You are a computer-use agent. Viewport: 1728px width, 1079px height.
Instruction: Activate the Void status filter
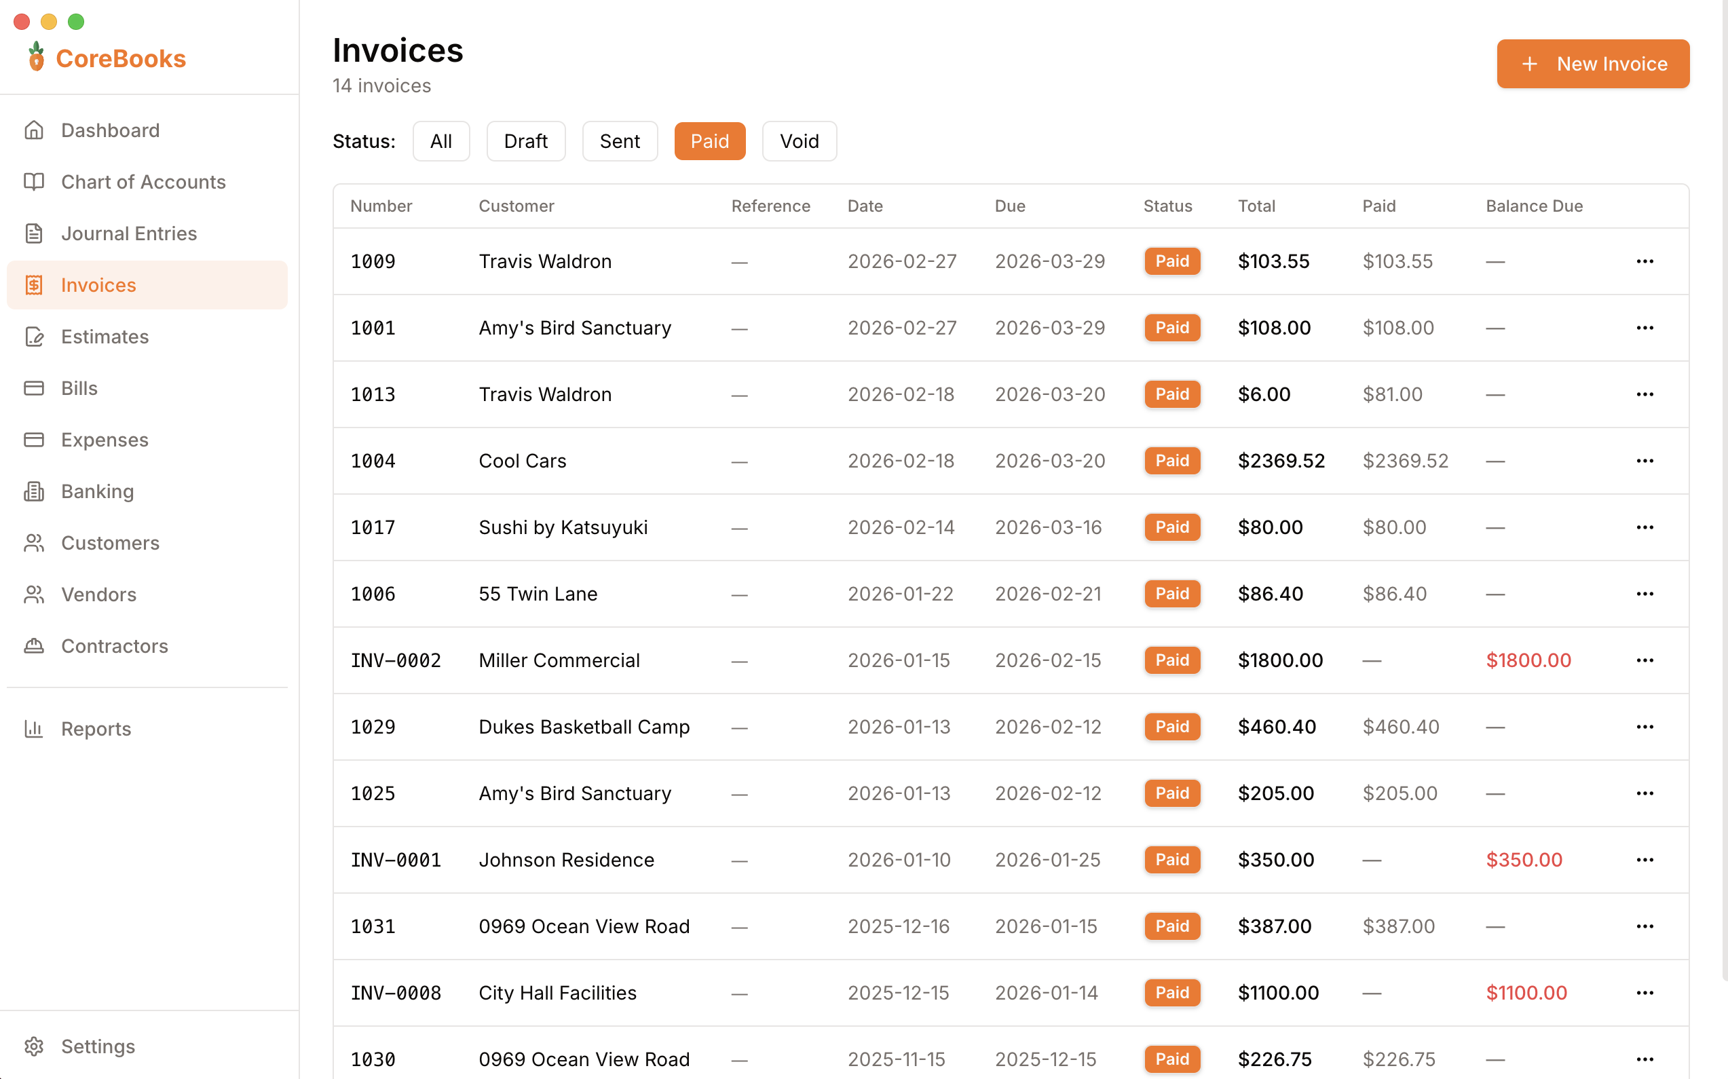(799, 140)
